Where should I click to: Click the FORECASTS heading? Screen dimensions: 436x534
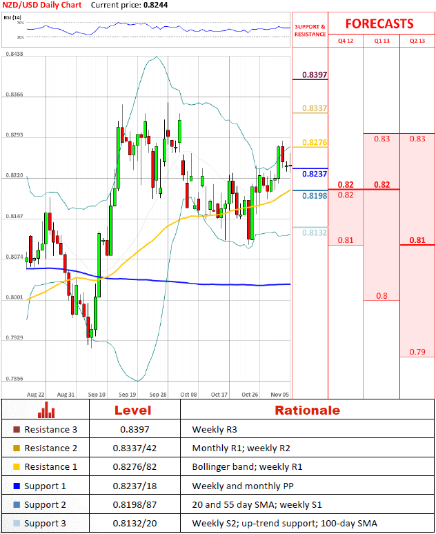[x=379, y=24]
